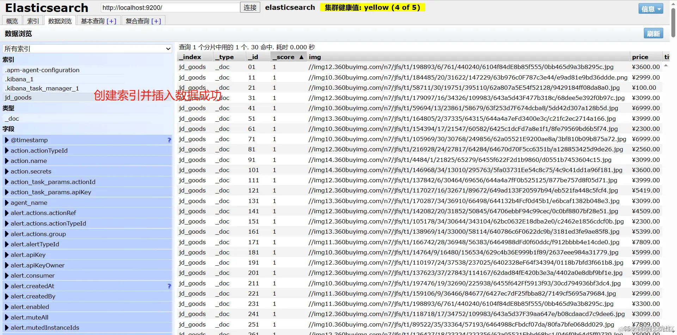Image resolution: width=677 pixels, height=335 pixels.
Task: Open the 复合查询 tab label
Action: (138, 21)
